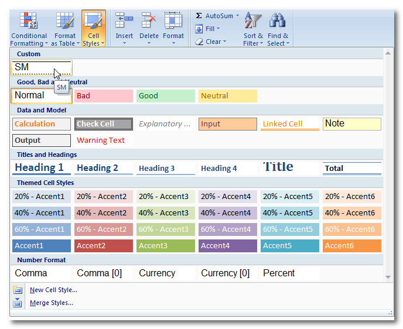403x329 pixels.
Task: Open Conditional Formatting icon in ribbon
Action: click(x=29, y=22)
